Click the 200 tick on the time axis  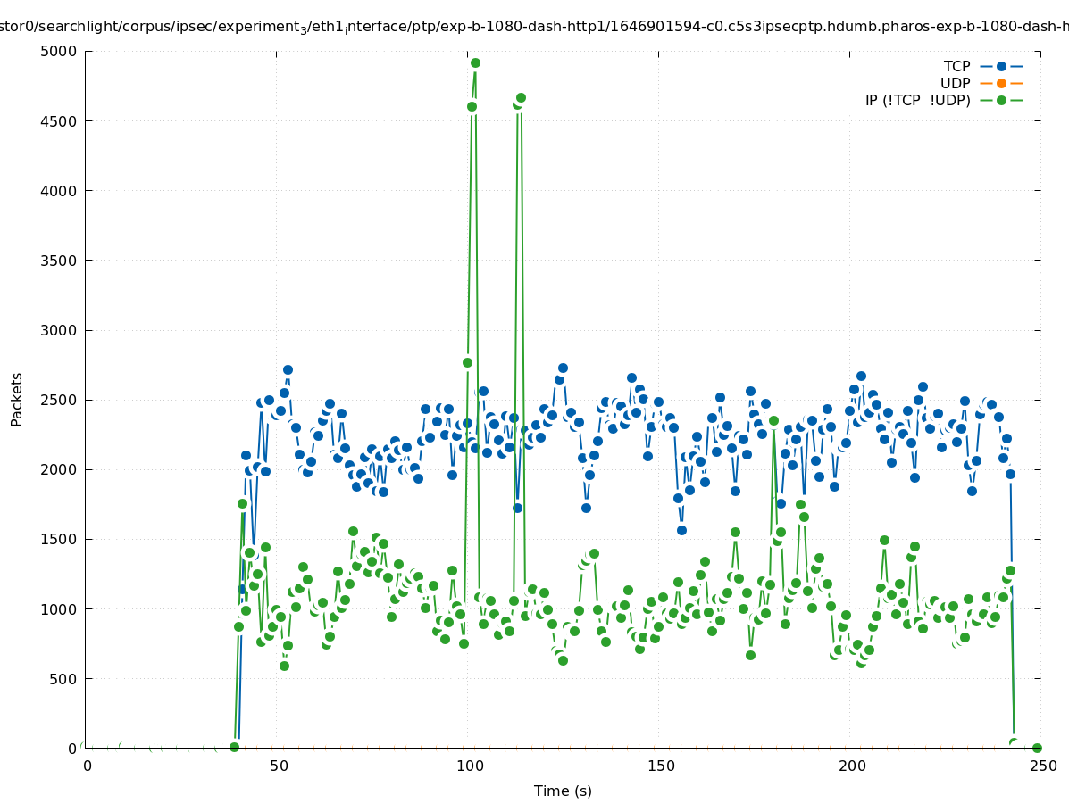click(852, 766)
